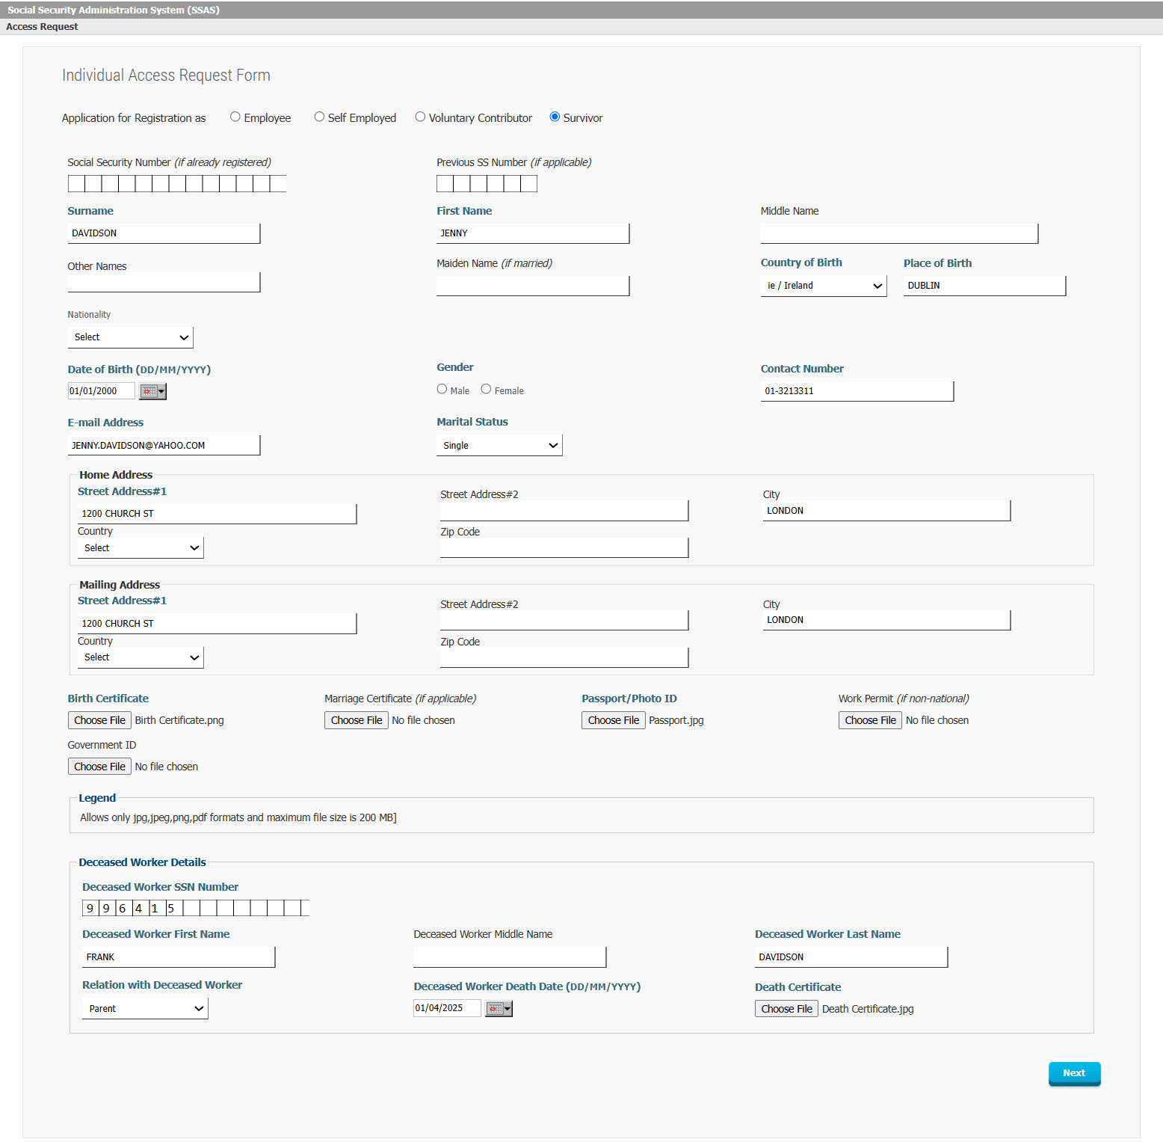Click the Home Address Zip Code field
Viewport: 1163px width, 1142px height.
[564, 548]
